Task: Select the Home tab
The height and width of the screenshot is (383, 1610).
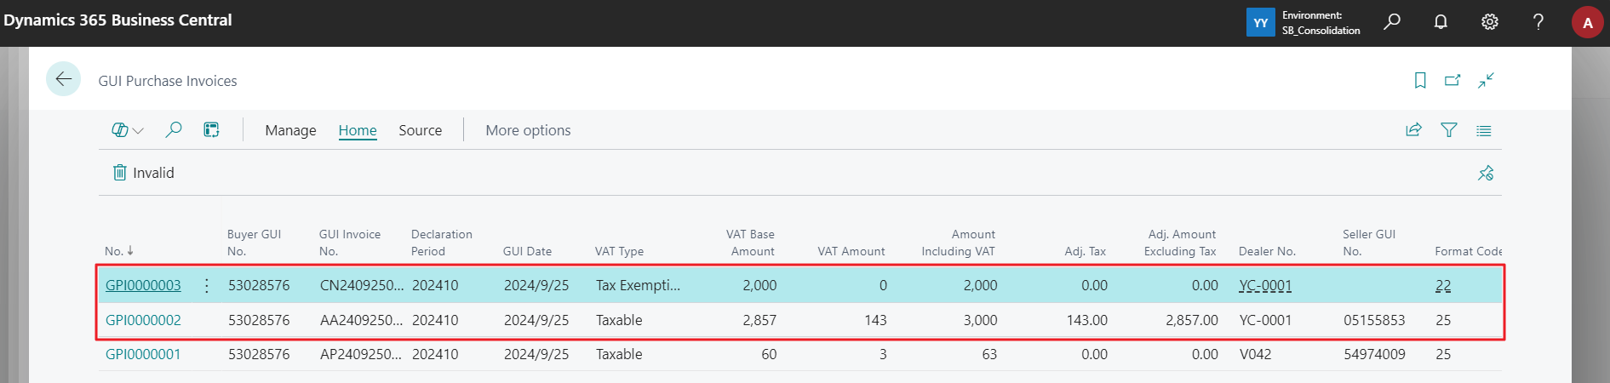Action: coord(358,130)
